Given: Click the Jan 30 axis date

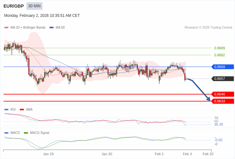Looking at the screenshot, I should click(x=107, y=154).
